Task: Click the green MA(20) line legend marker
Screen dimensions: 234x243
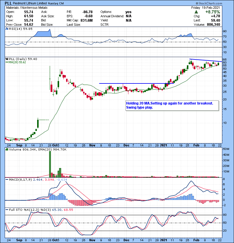Action: click(7, 62)
